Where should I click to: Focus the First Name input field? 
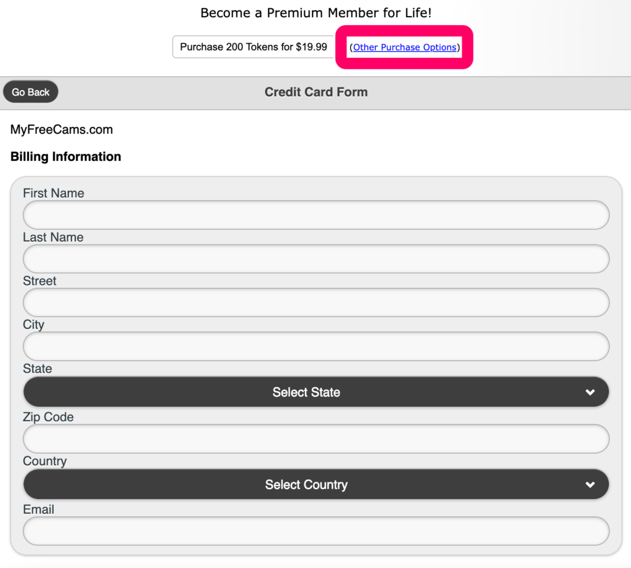[x=315, y=215]
